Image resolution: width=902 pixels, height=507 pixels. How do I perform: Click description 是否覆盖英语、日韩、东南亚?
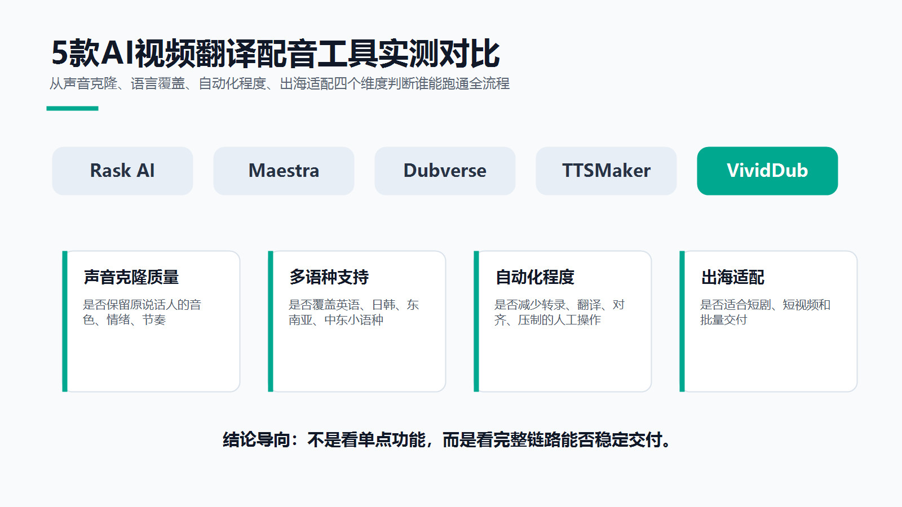(x=354, y=312)
